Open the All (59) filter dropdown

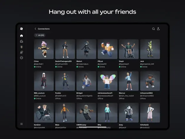[40, 35]
